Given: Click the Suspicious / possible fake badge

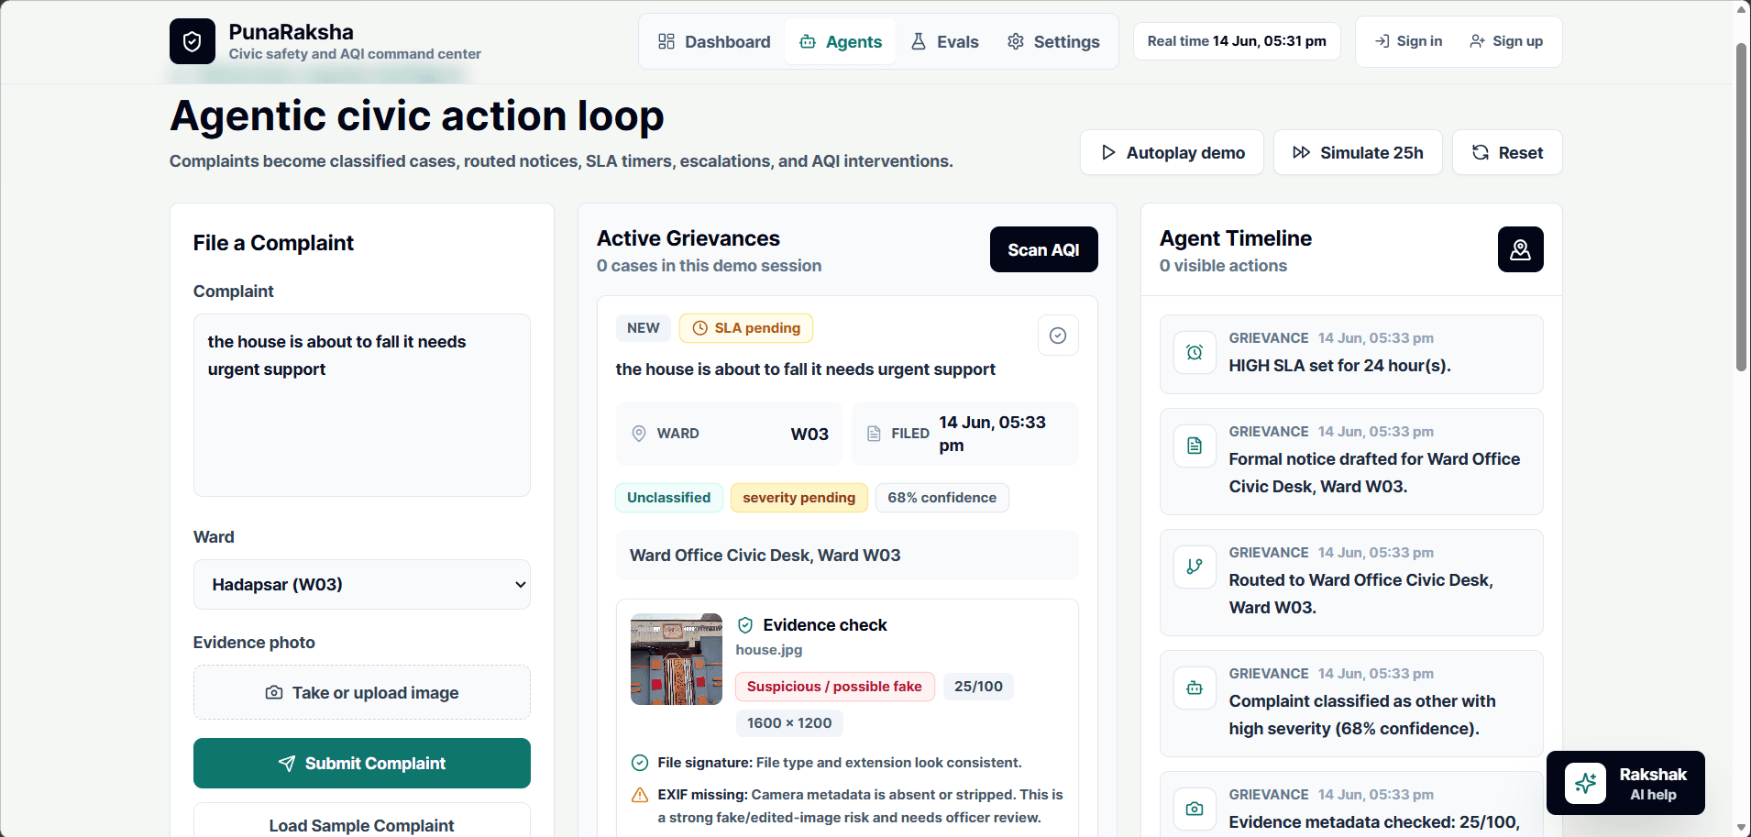Looking at the screenshot, I should coord(835,687).
